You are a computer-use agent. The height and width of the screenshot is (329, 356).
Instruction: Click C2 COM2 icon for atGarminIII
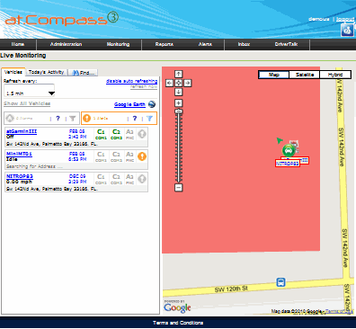pyautogui.click(x=116, y=134)
